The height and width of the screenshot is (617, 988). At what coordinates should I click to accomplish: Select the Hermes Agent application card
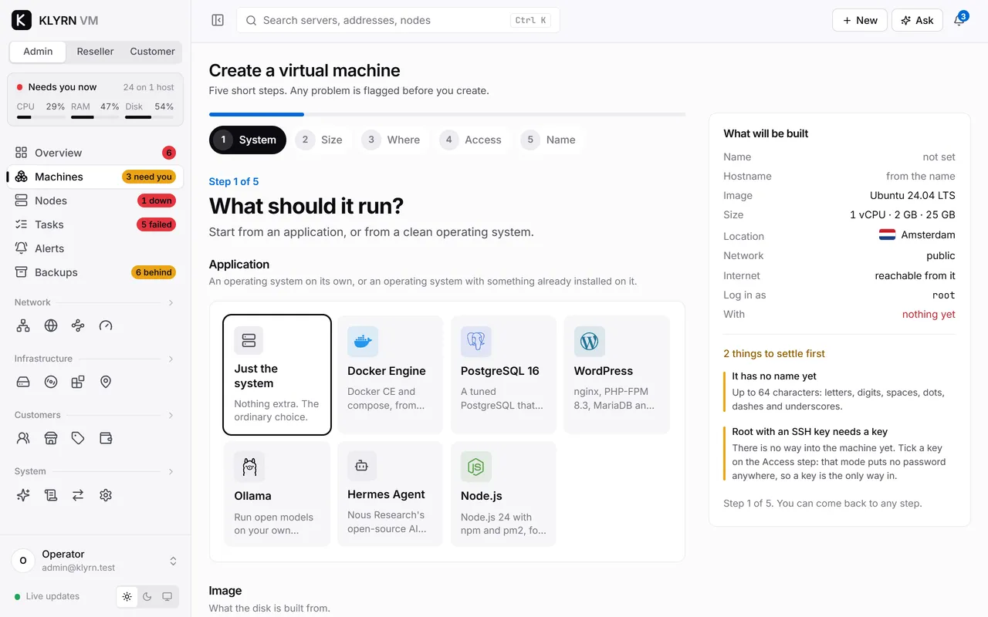[x=390, y=494]
